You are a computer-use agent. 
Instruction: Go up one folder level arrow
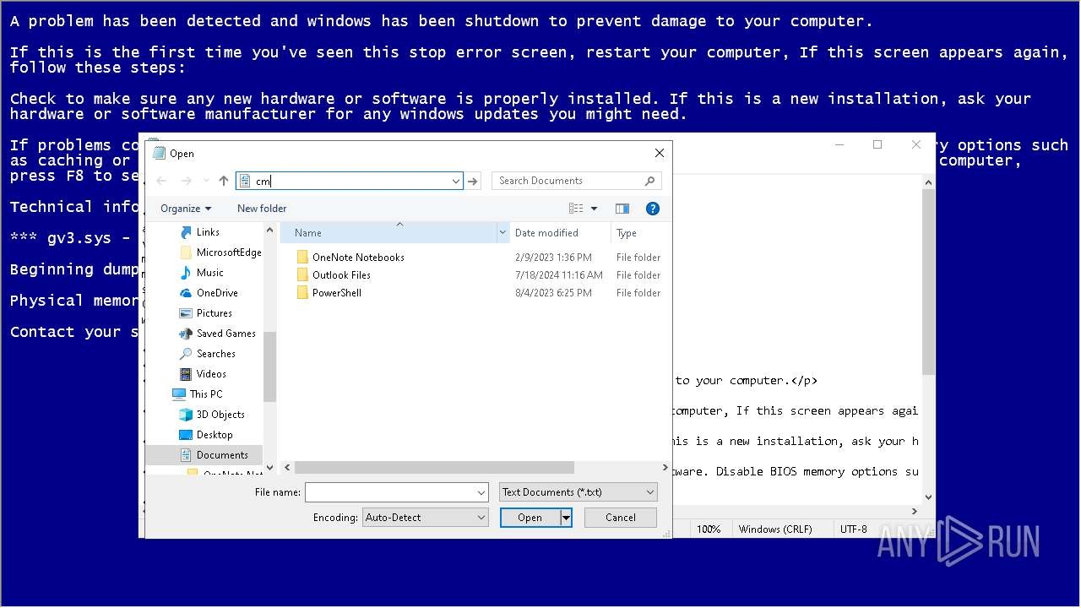point(223,181)
